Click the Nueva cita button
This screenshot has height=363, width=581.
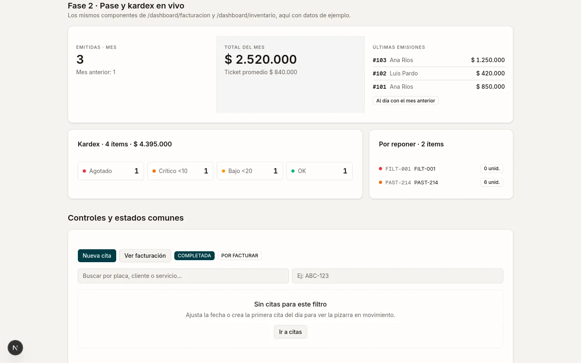pyautogui.click(x=97, y=256)
